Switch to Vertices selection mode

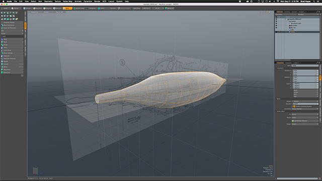(27, 9)
